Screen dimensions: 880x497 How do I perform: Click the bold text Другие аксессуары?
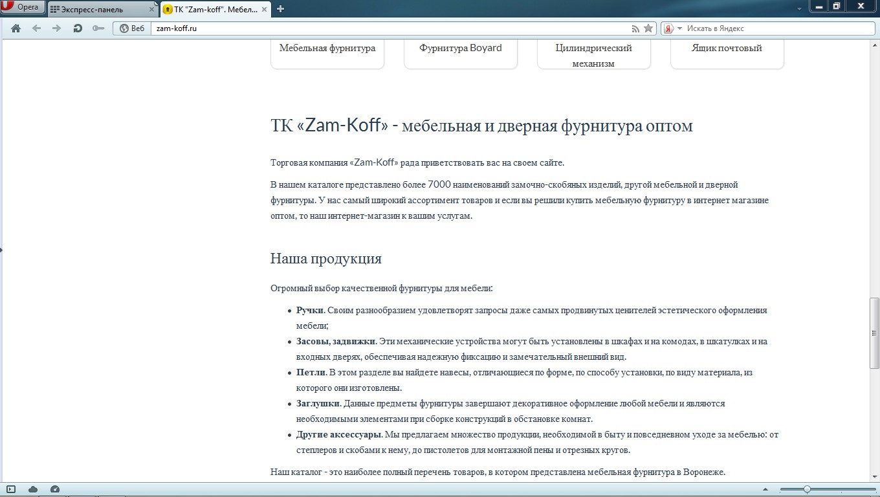[x=339, y=434]
